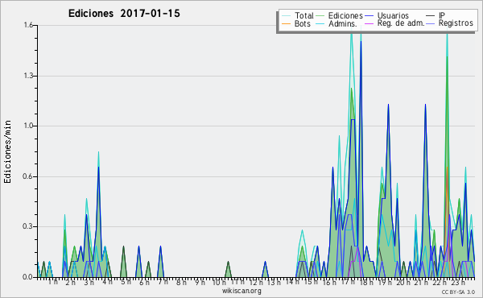Click the 1.3 y-axis value
Screen dimensions: 483x298
tap(28, 76)
